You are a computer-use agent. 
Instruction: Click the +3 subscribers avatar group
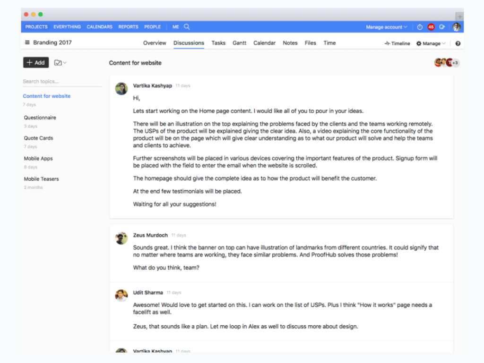pos(455,63)
